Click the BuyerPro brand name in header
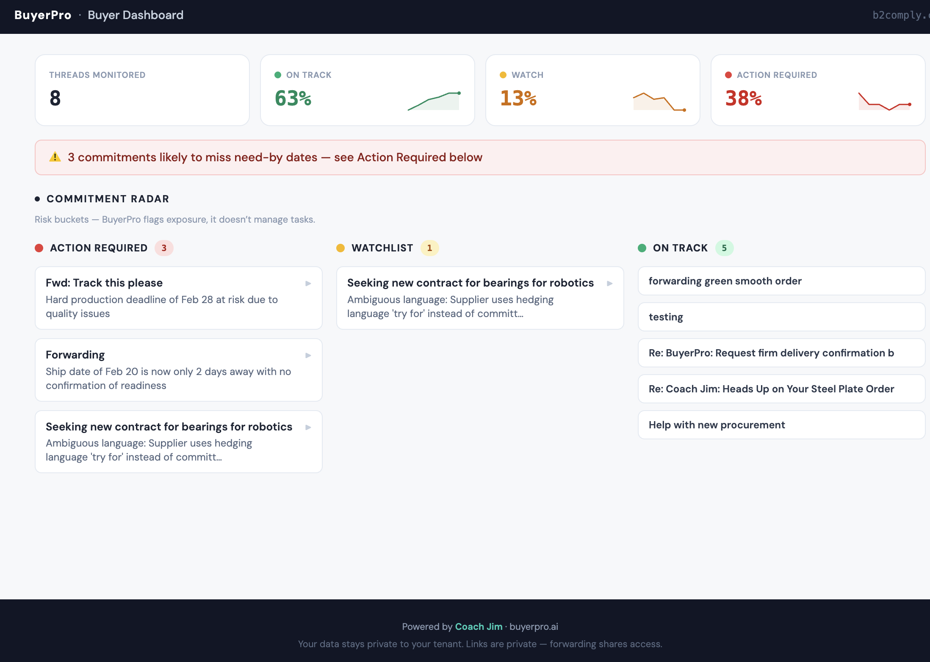 tap(42, 15)
